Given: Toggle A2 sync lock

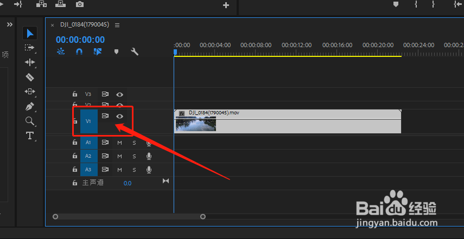Looking at the screenshot, I should (105, 156).
